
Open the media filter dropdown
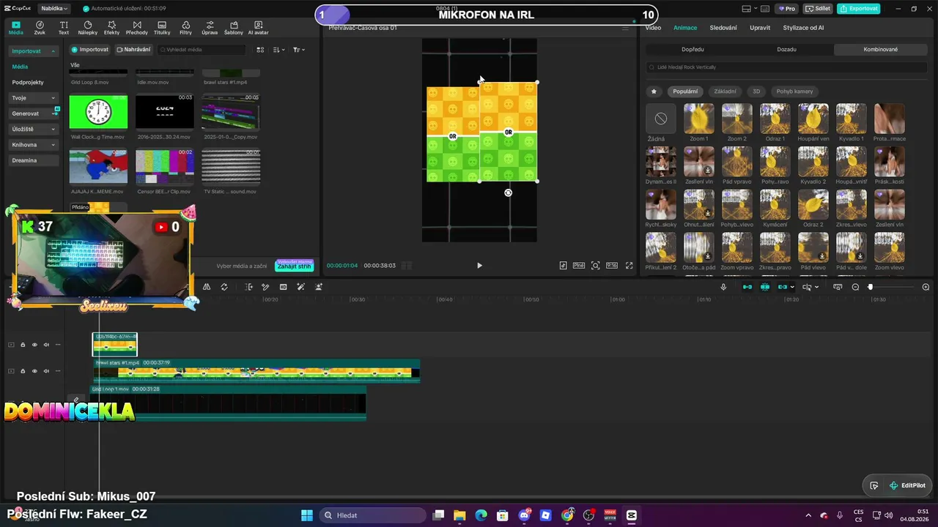tap(299, 50)
